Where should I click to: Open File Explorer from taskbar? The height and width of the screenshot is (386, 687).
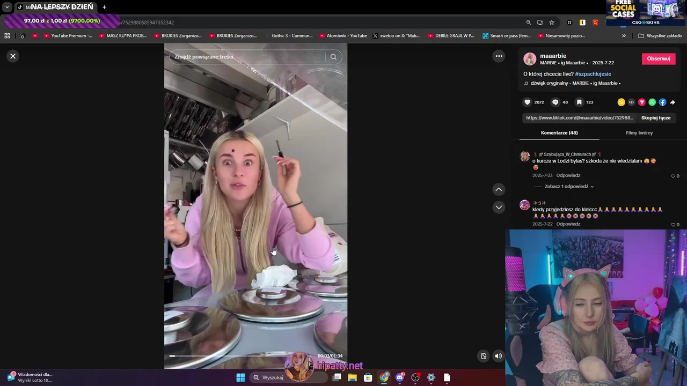point(352,377)
